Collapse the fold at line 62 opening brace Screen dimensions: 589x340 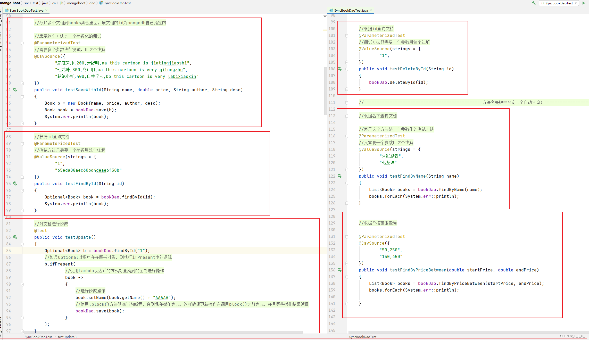click(x=22, y=97)
